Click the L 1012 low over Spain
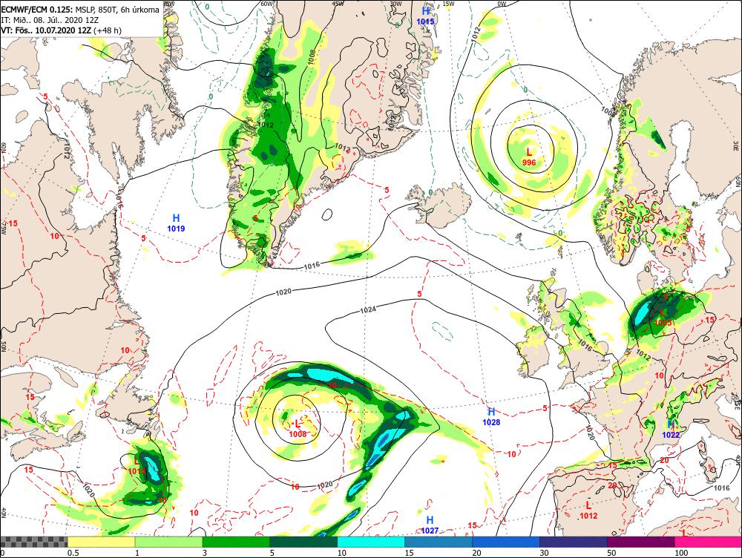The image size is (742, 558). [x=588, y=511]
